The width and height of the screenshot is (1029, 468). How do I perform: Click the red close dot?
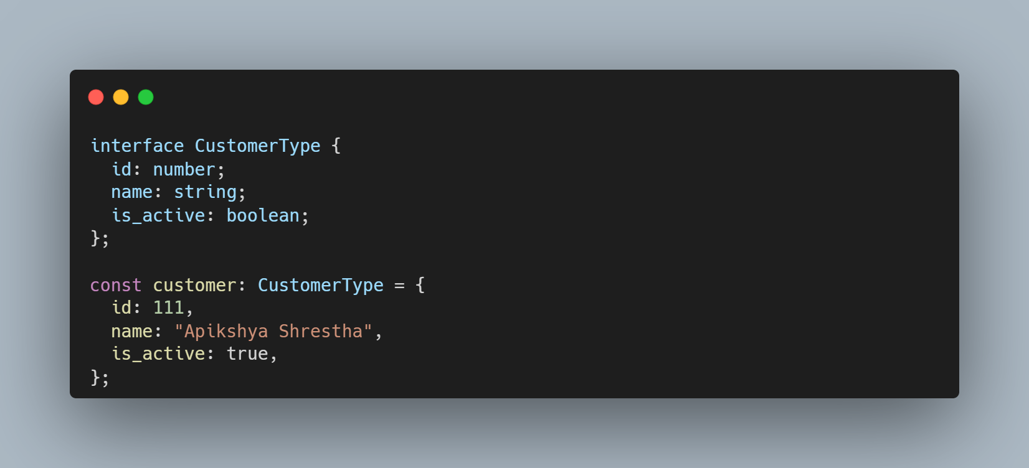tap(96, 97)
